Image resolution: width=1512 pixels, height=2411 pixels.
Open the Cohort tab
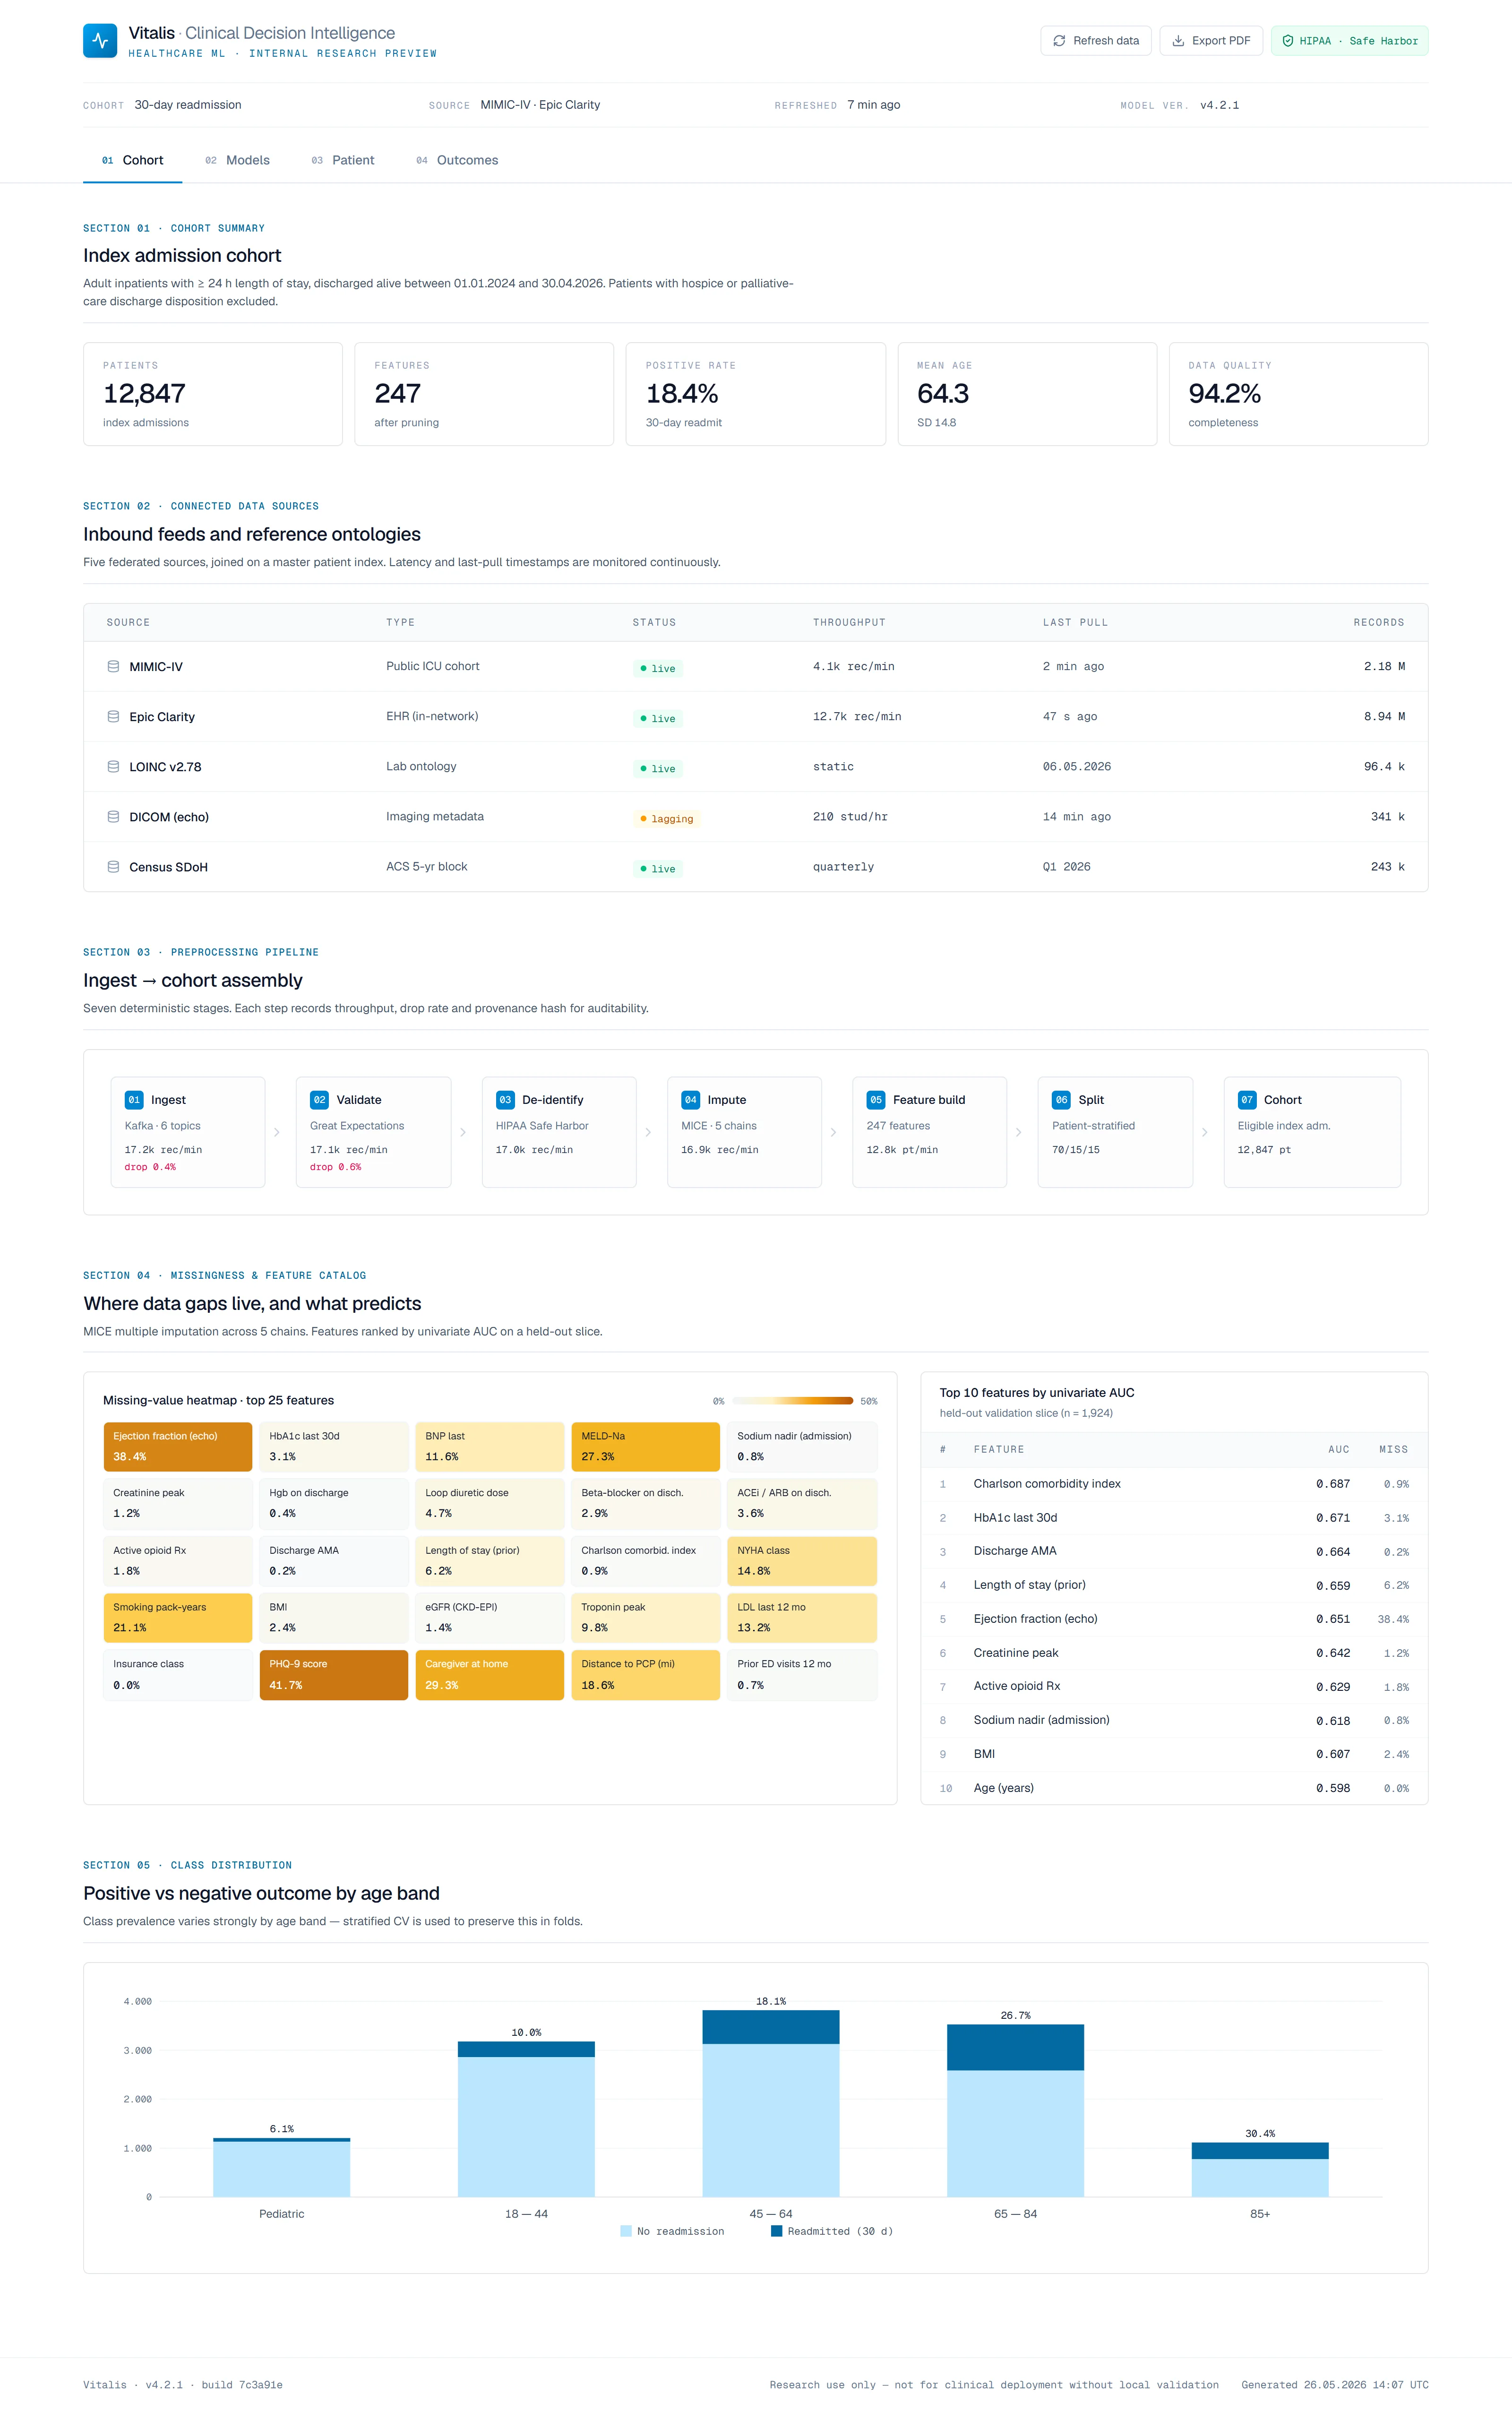[132, 160]
